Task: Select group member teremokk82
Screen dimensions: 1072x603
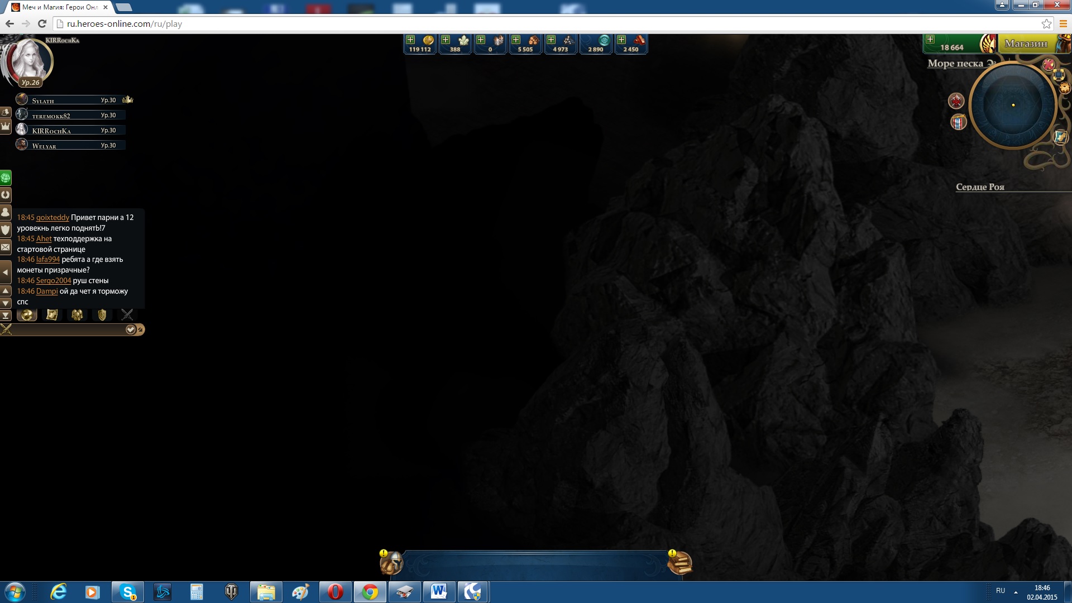Action: pyautogui.click(x=70, y=115)
